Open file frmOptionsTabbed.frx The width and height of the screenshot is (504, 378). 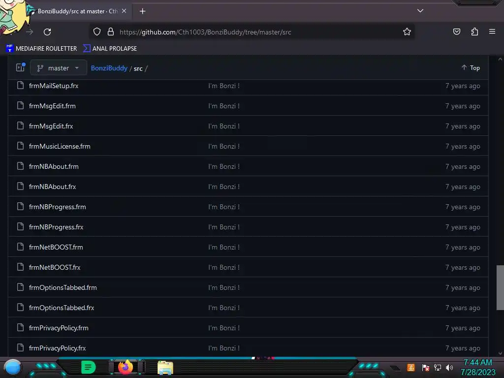pyautogui.click(x=62, y=308)
